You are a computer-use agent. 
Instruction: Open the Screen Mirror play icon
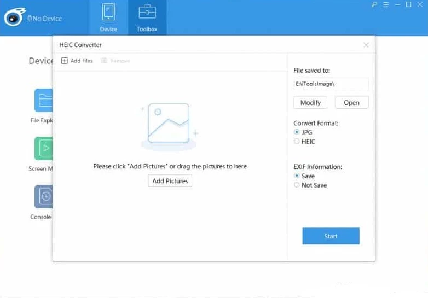tap(44, 148)
